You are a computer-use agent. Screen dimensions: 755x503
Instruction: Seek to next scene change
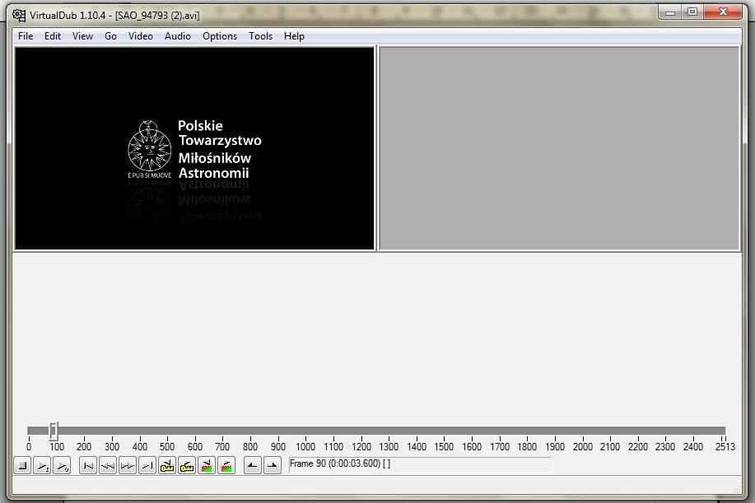point(226,465)
